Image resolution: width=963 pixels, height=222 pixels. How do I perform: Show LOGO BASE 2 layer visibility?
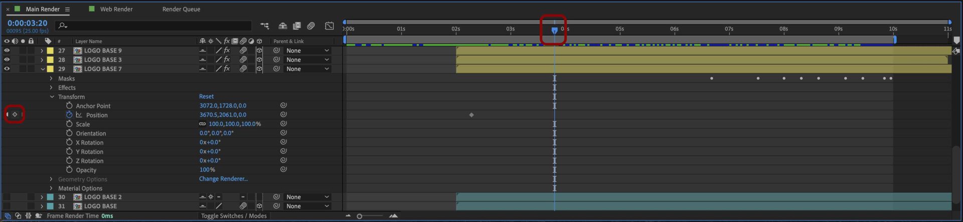click(x=7, y=197)
